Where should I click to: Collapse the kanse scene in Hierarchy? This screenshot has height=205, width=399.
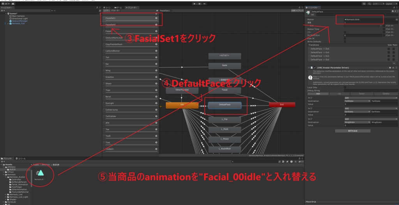[5, 14]
